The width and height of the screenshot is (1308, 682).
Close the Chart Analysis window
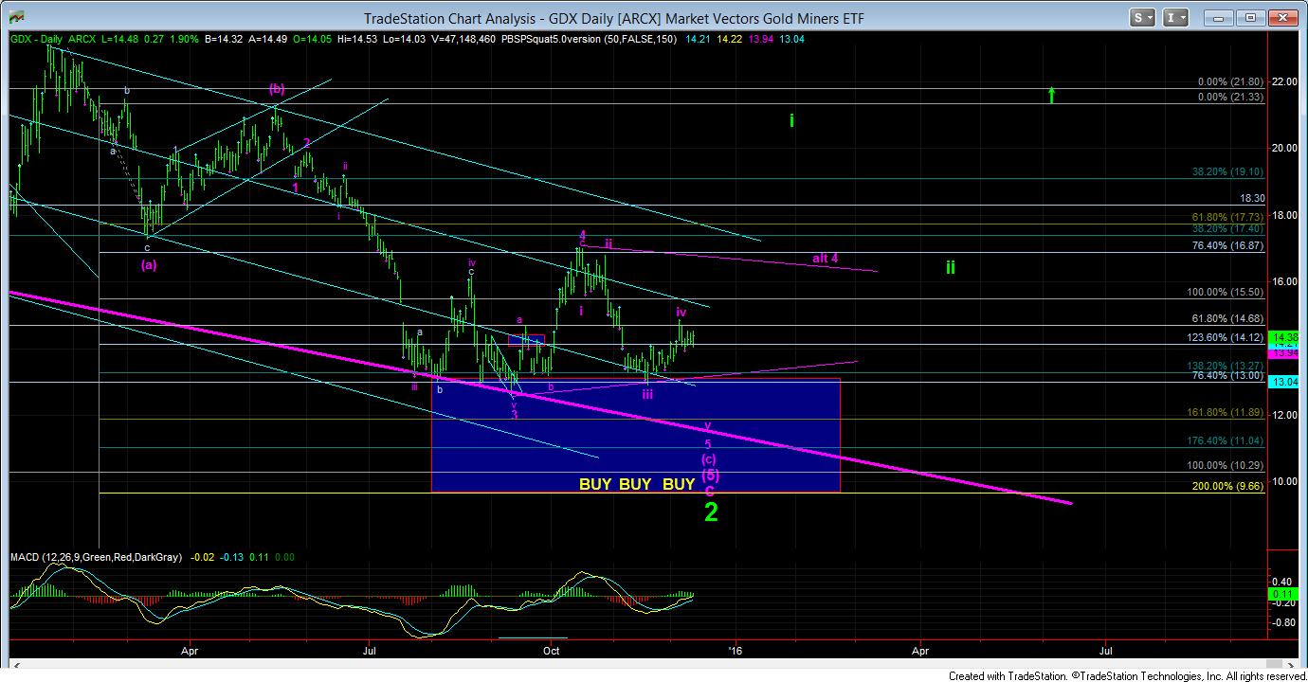[x=1283, y=17]
